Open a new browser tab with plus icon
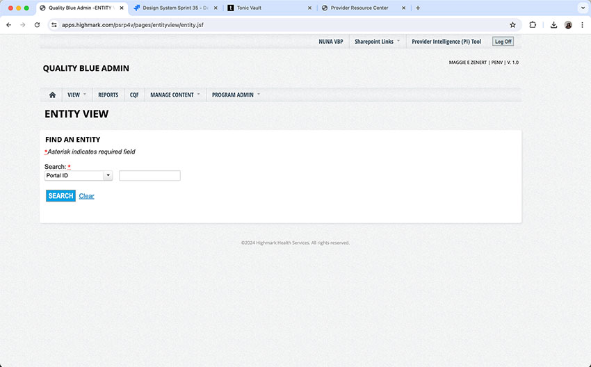Screen dimensions: 591x367 [x=418, y=8]
